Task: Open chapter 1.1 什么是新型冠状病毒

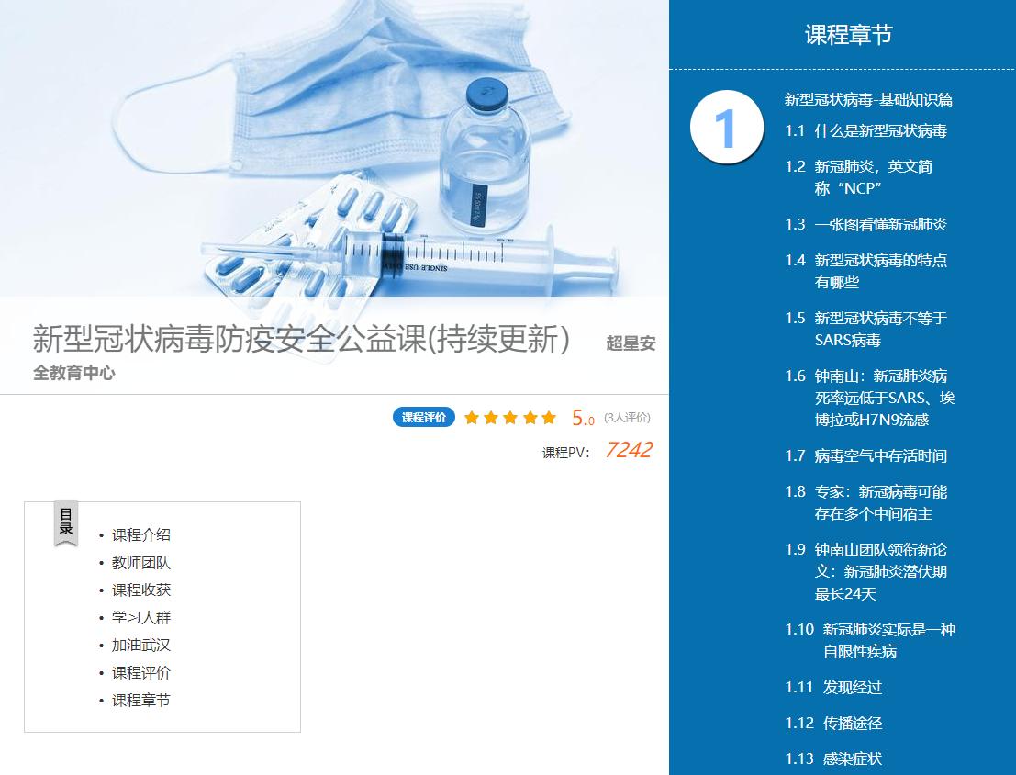Action: (x=865, y=131)
